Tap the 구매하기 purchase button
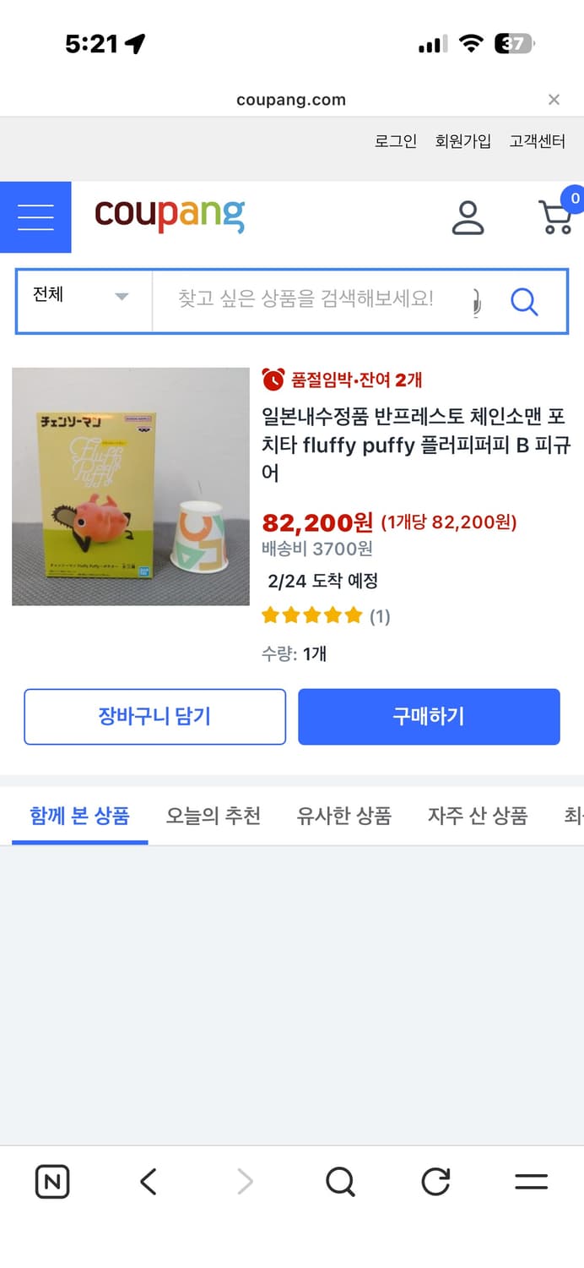 [428, 716]
